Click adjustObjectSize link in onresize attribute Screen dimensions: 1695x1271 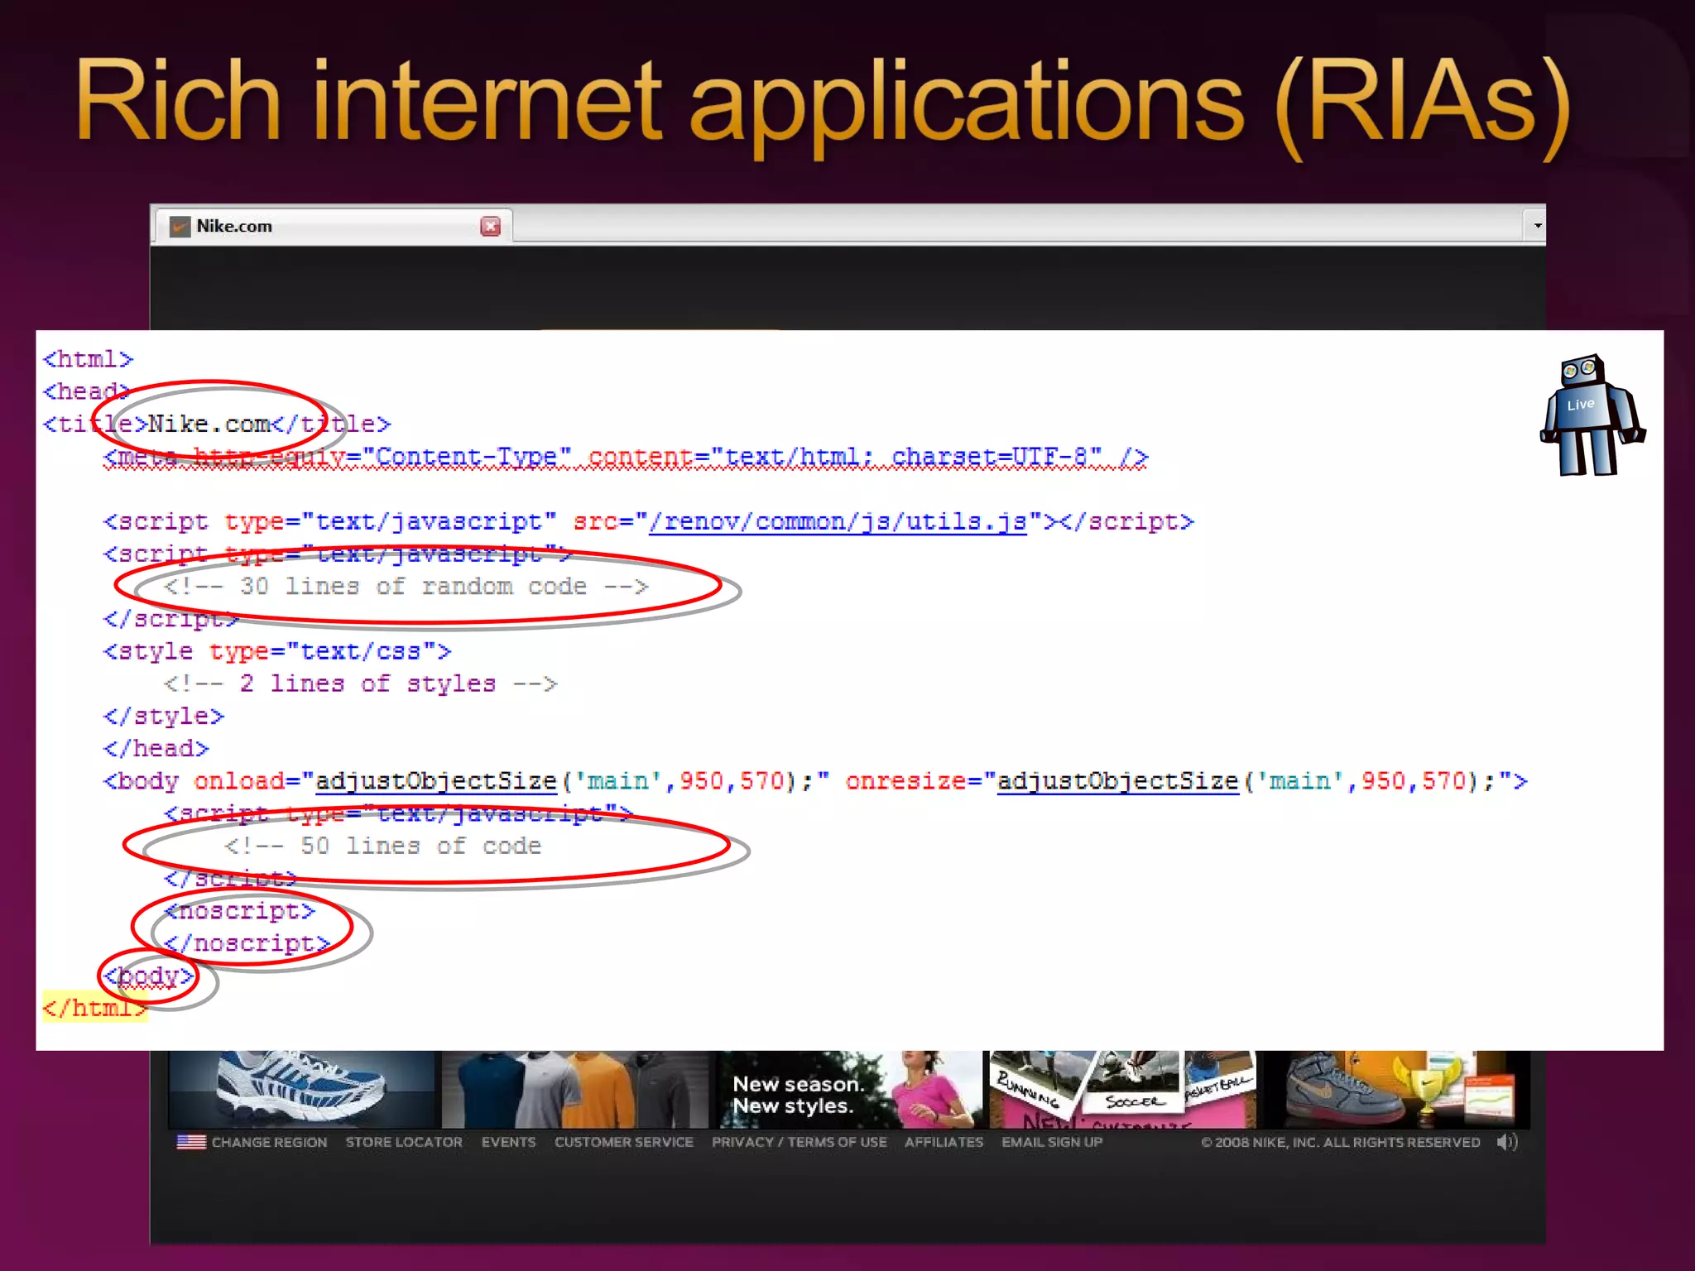[1117, 781]
